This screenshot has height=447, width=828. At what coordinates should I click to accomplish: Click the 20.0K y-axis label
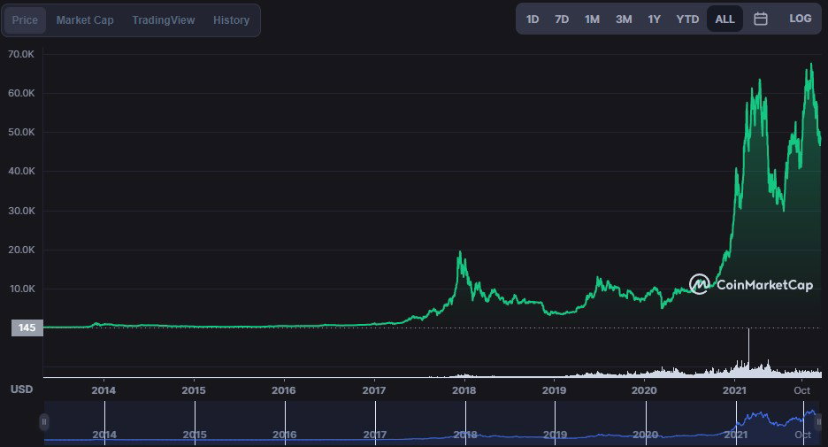pyautogui.click(x=21, y=250)
